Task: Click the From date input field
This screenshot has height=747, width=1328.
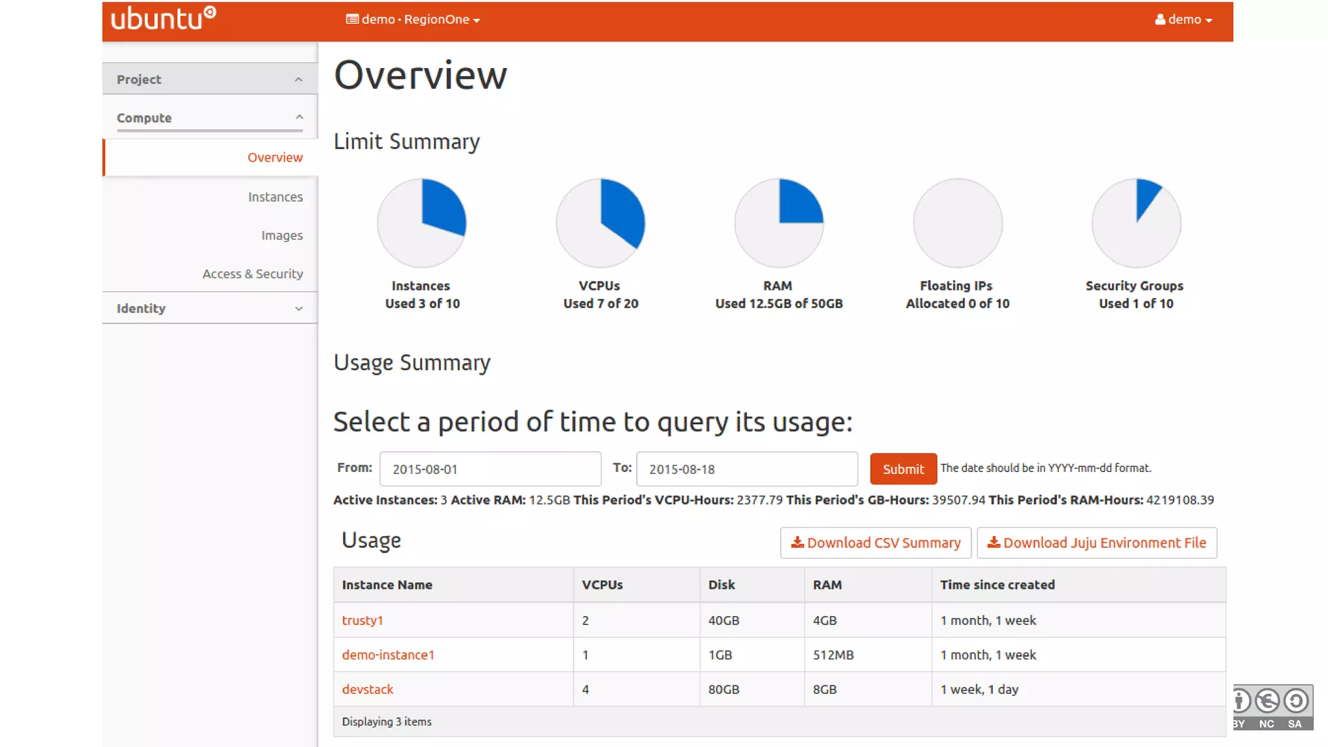Action: pyautogui.click(x=490, y=469)
